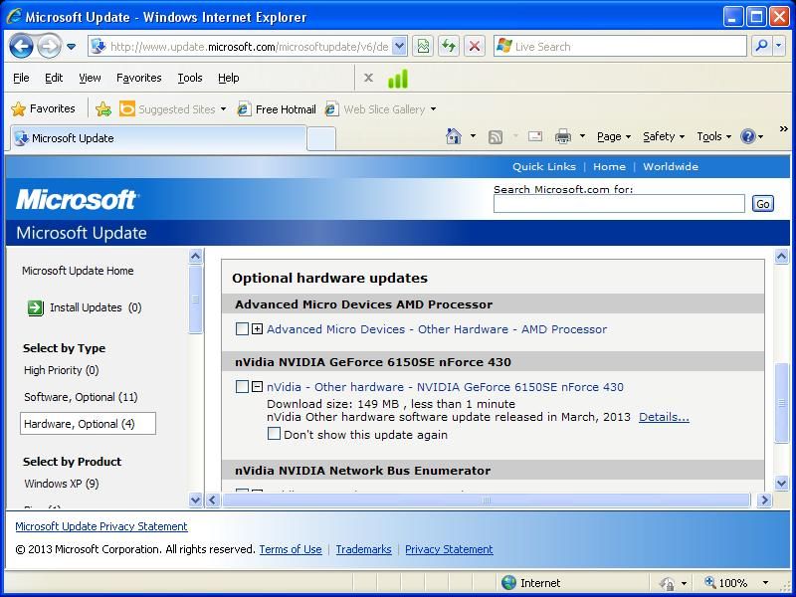The image size is (796, 597).
Task: Open the Help menu
Action: point(229,78)
